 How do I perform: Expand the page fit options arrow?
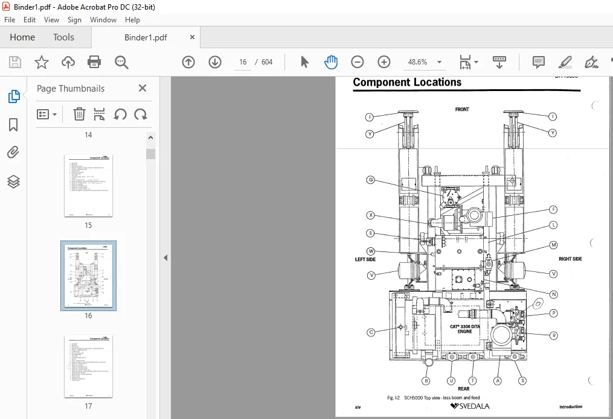coord(476,62)
